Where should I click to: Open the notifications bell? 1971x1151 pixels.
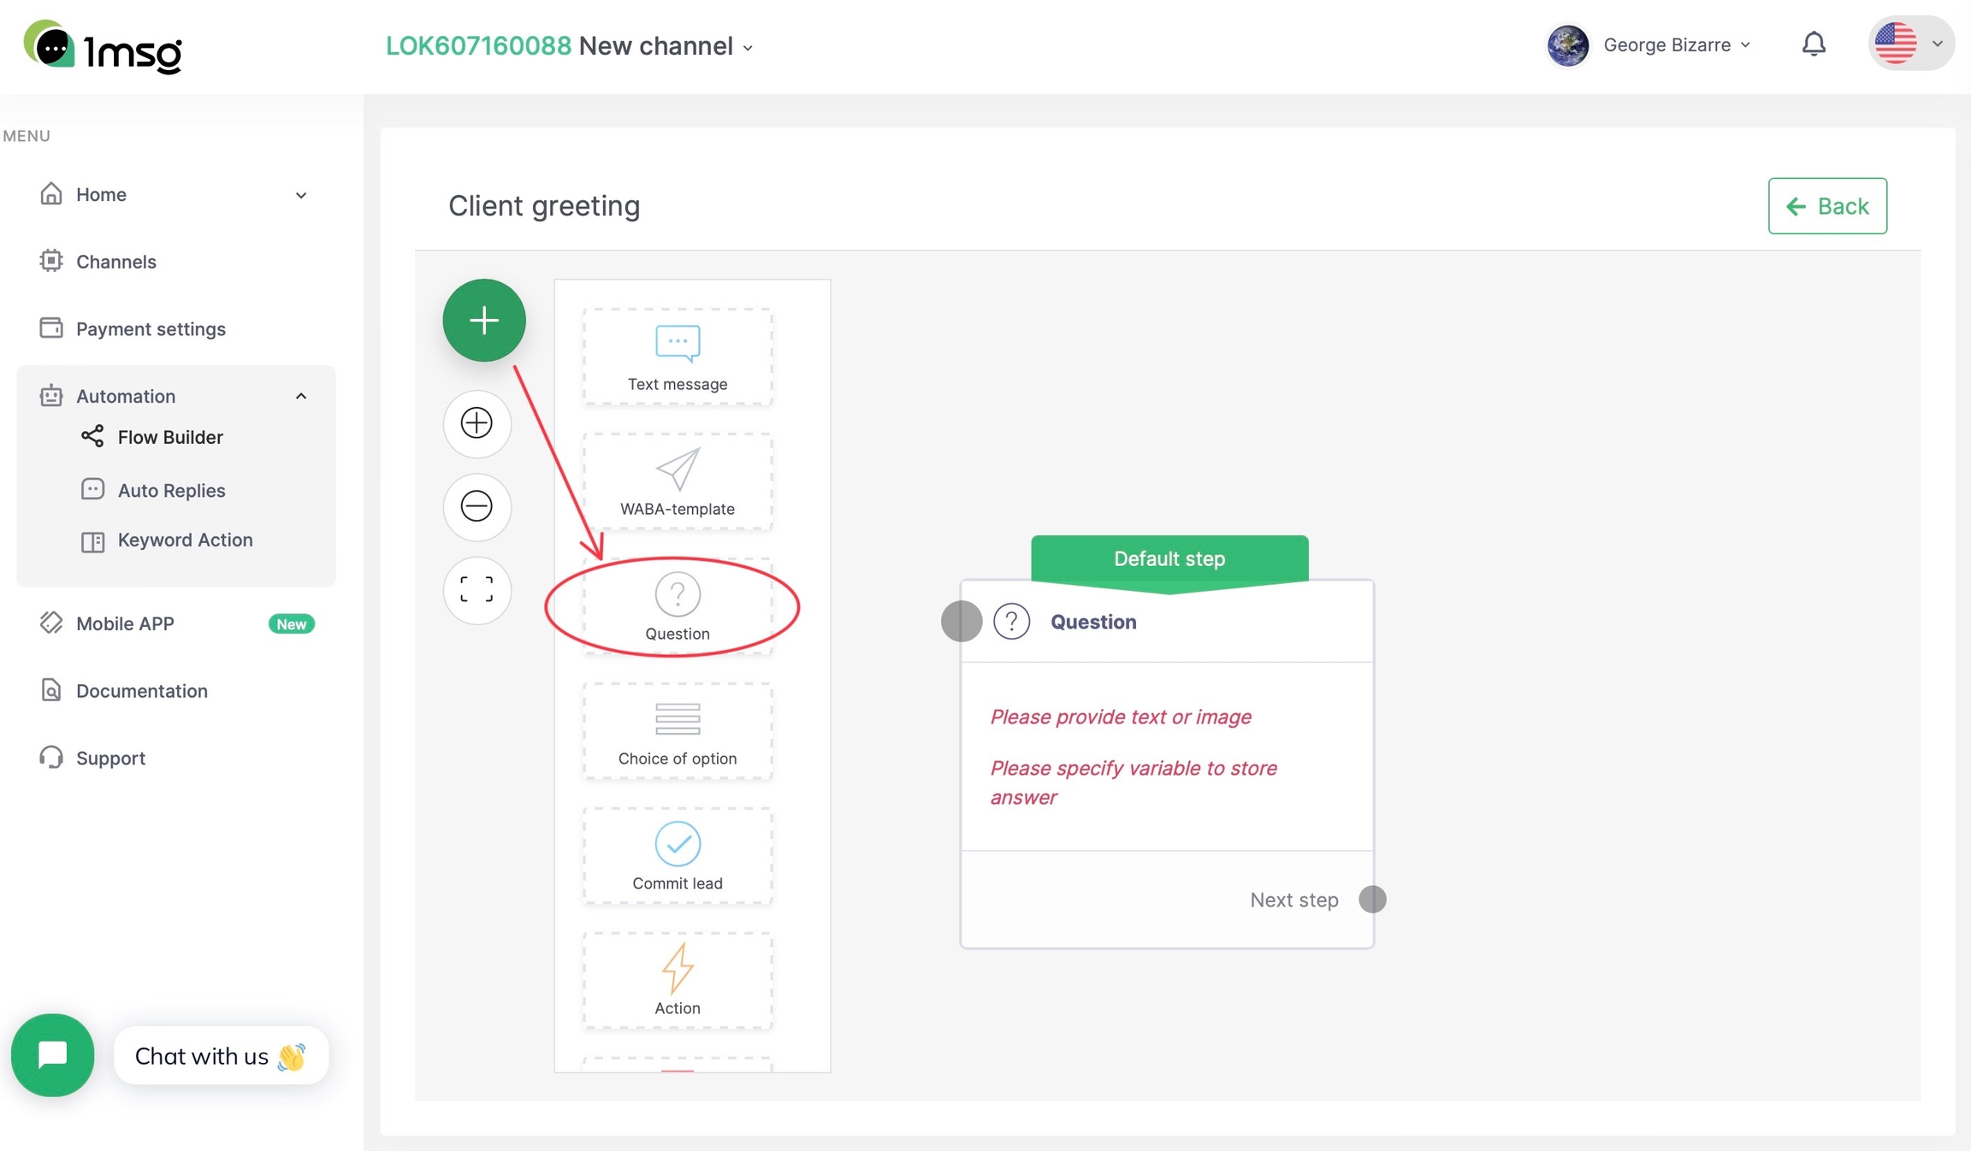click(x=1814, y=44)
